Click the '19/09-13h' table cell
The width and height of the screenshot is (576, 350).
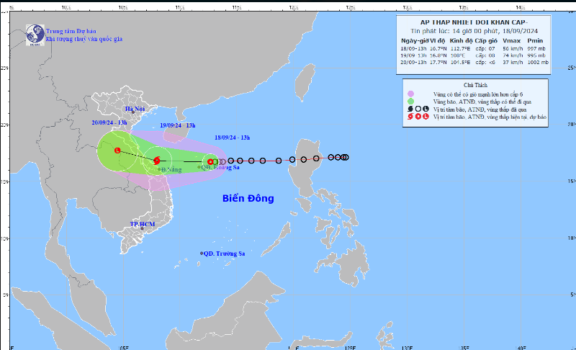[413, 55]
